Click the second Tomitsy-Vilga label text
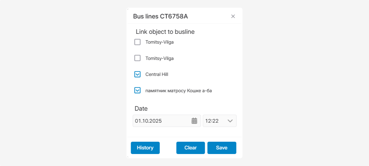Image resolution: width=369 pixels, height=166 pixels. click(160, 58)
